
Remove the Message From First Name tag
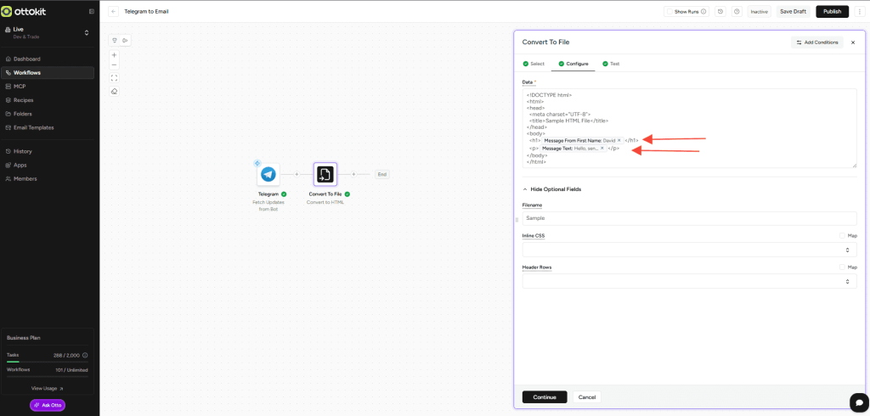click(619, 140)
